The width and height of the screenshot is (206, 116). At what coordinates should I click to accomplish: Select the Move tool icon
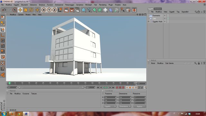[20, 10]
